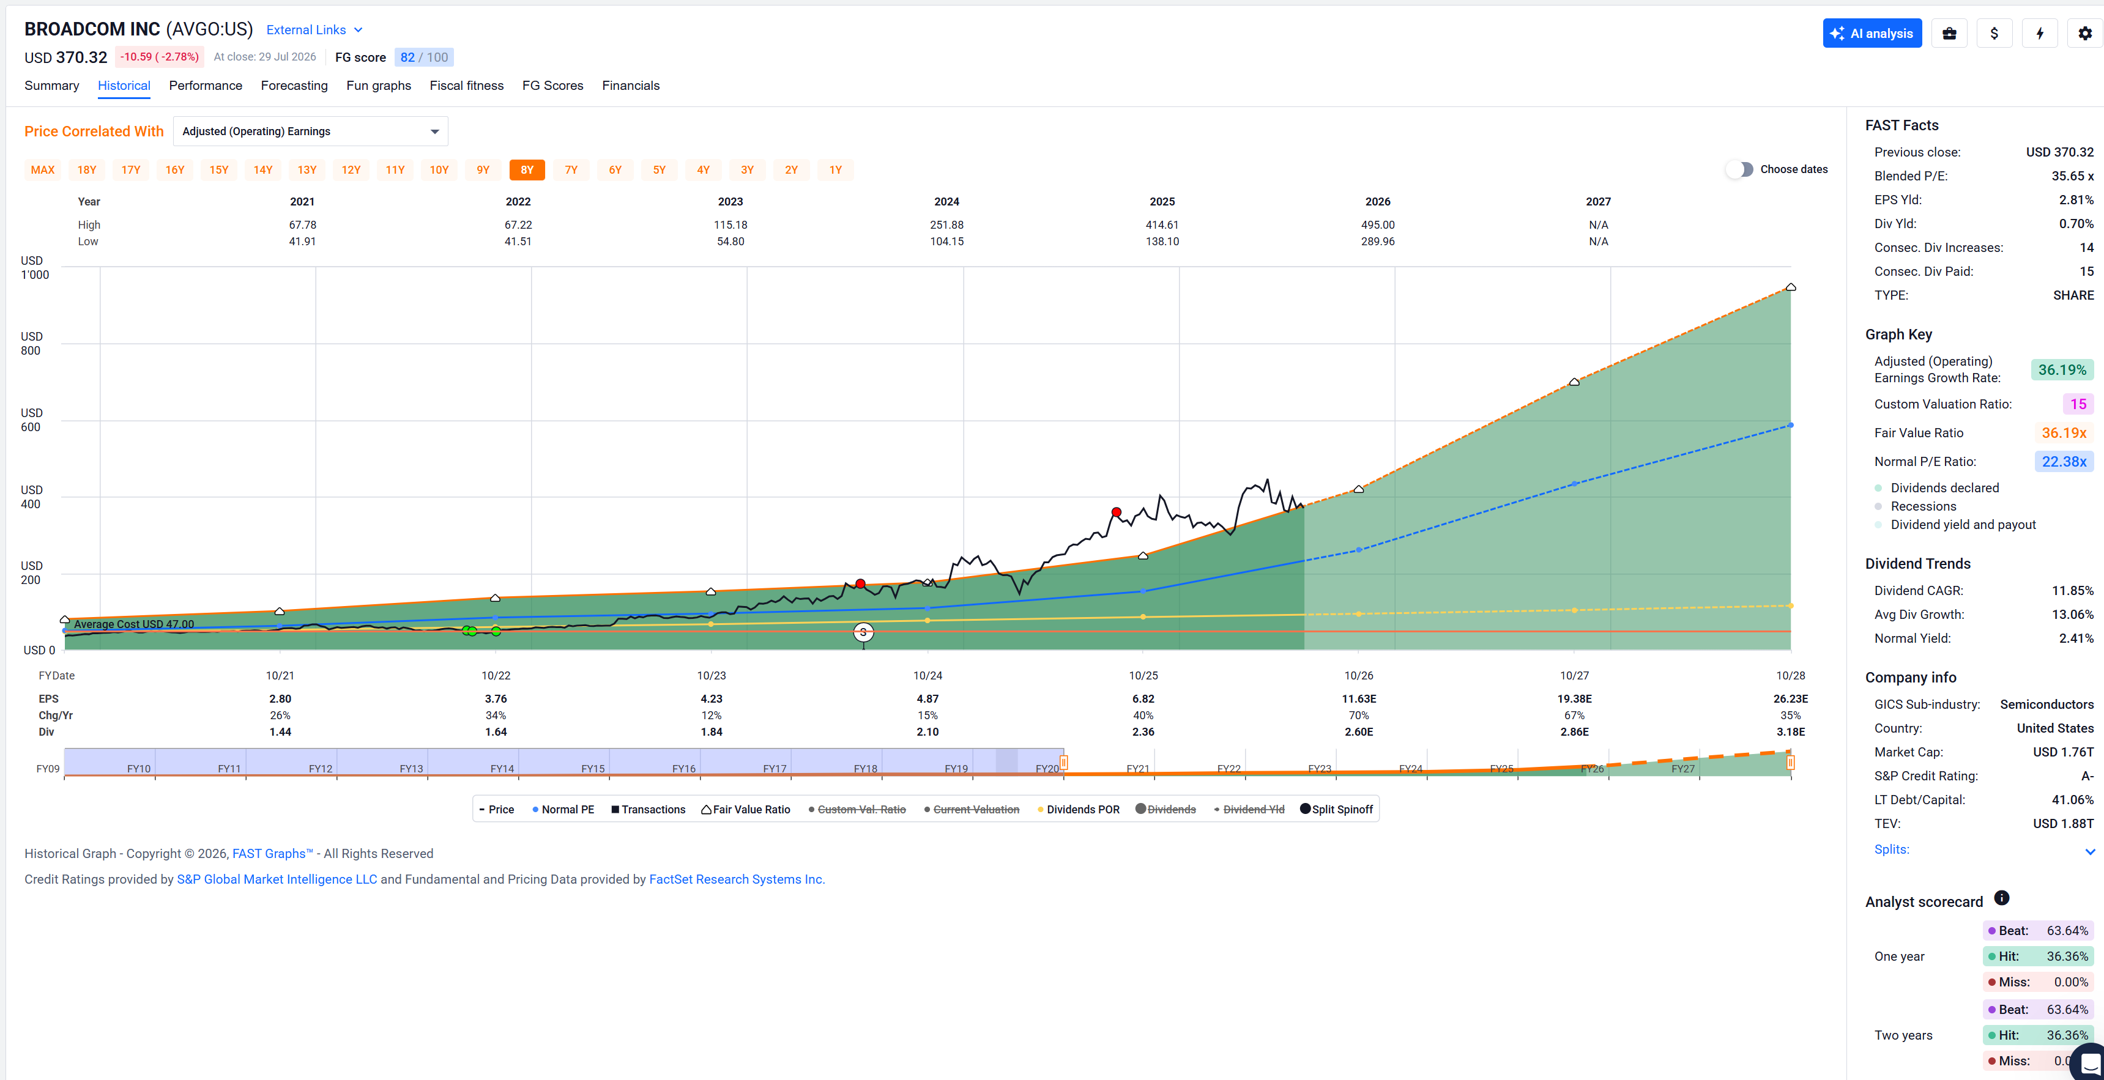Click the chat widget icon
Screen dimensions: 2104x1080
(x=2090, y=1063)
